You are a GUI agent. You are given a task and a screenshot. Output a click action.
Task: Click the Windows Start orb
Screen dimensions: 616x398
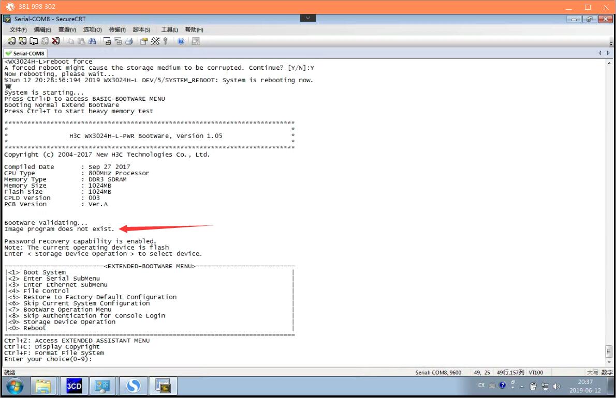(x=14, y=386)
